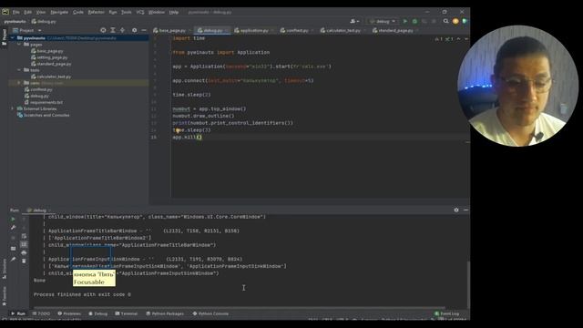Toggle scroll to end in the Run console toolbar

24,244
